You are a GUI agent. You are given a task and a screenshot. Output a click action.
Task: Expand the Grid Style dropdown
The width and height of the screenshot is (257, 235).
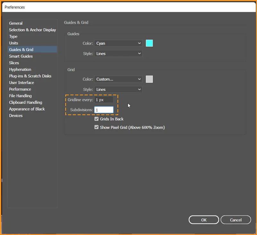119,89
